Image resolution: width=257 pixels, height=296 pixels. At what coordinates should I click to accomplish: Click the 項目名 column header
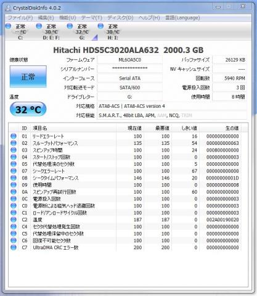pos(73,128)
